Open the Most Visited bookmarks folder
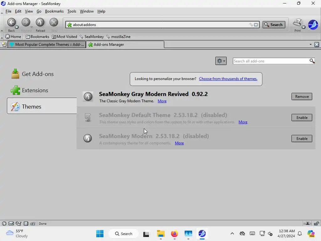 (65, 37)
